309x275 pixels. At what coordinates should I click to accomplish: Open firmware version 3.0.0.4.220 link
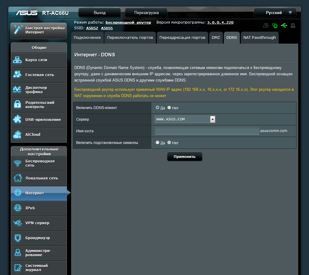click(220, 22)
